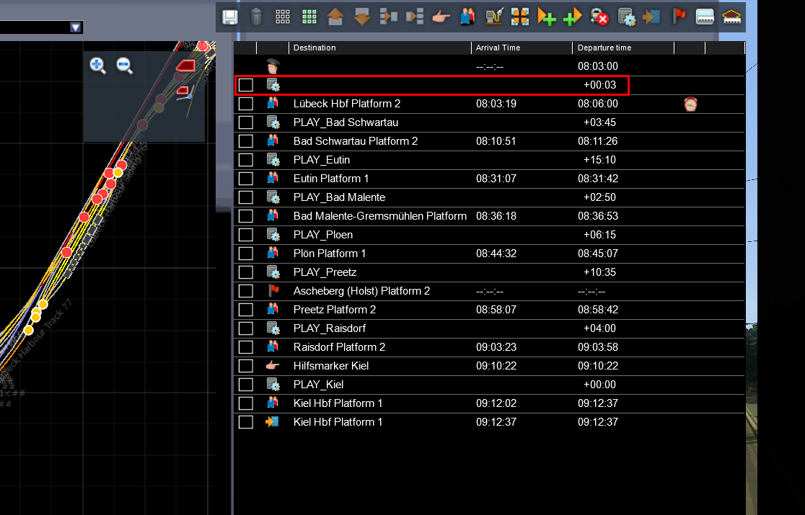The width and height of the screenshot is (805, 515).
Task: Select the Lübeck Hbf Platform 2 destination
Action: pyautogui.click(x=346, y=104)
